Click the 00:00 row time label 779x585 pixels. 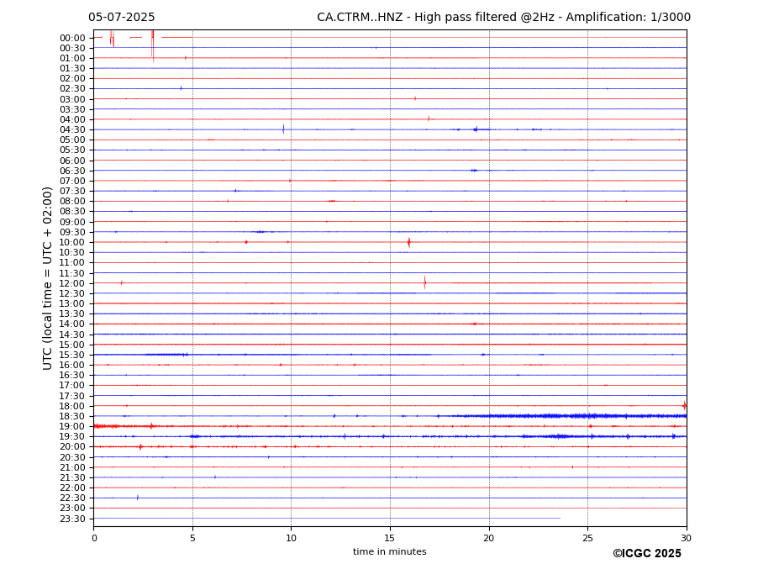coord(72,39)
